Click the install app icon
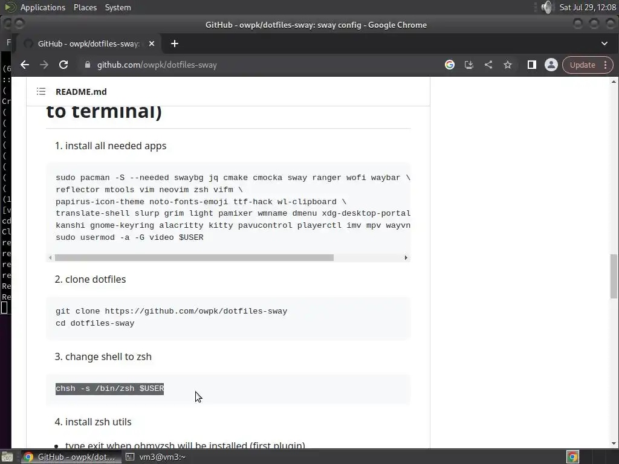619x464 pixels. (469, 65)
